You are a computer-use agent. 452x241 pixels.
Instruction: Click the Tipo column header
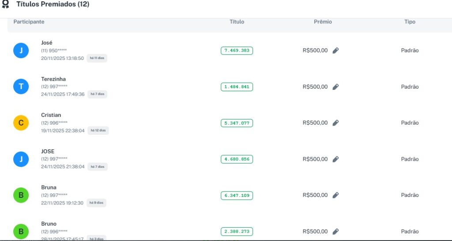410,22
